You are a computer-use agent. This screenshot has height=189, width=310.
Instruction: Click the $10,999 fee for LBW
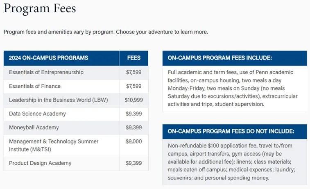[134, 100]
